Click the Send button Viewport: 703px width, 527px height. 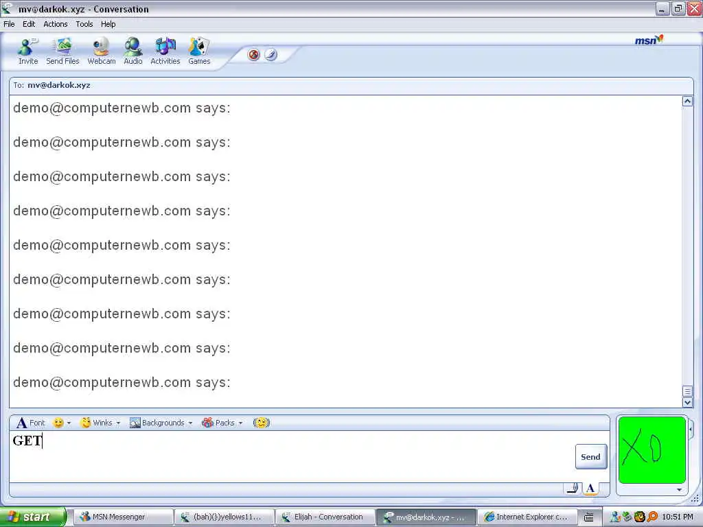(591, 456)
